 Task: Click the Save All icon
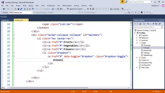(21, 9)
